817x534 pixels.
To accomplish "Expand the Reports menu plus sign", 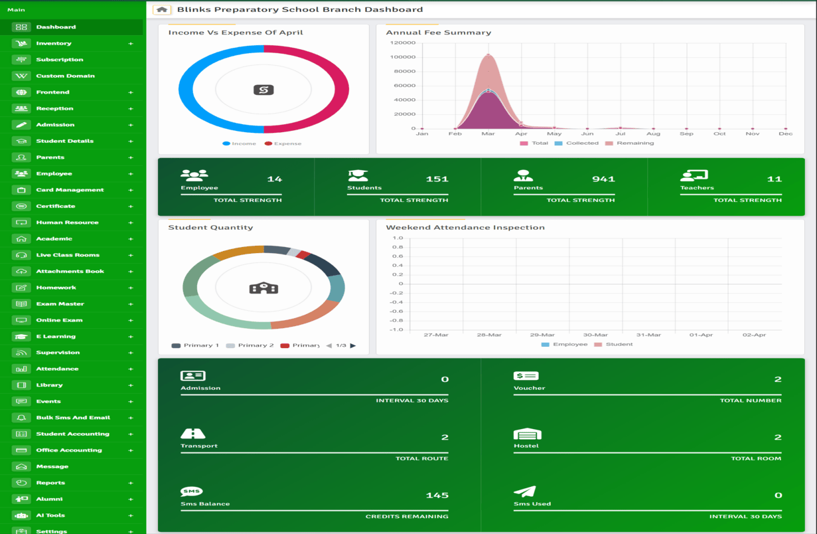I will click(131, 483).
